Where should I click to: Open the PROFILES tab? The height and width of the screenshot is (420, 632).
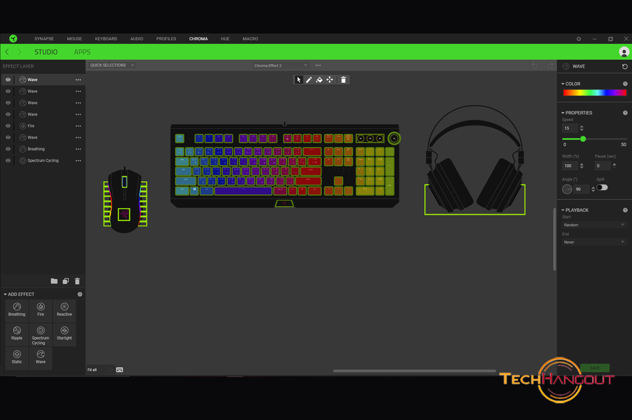coord(166,38)
